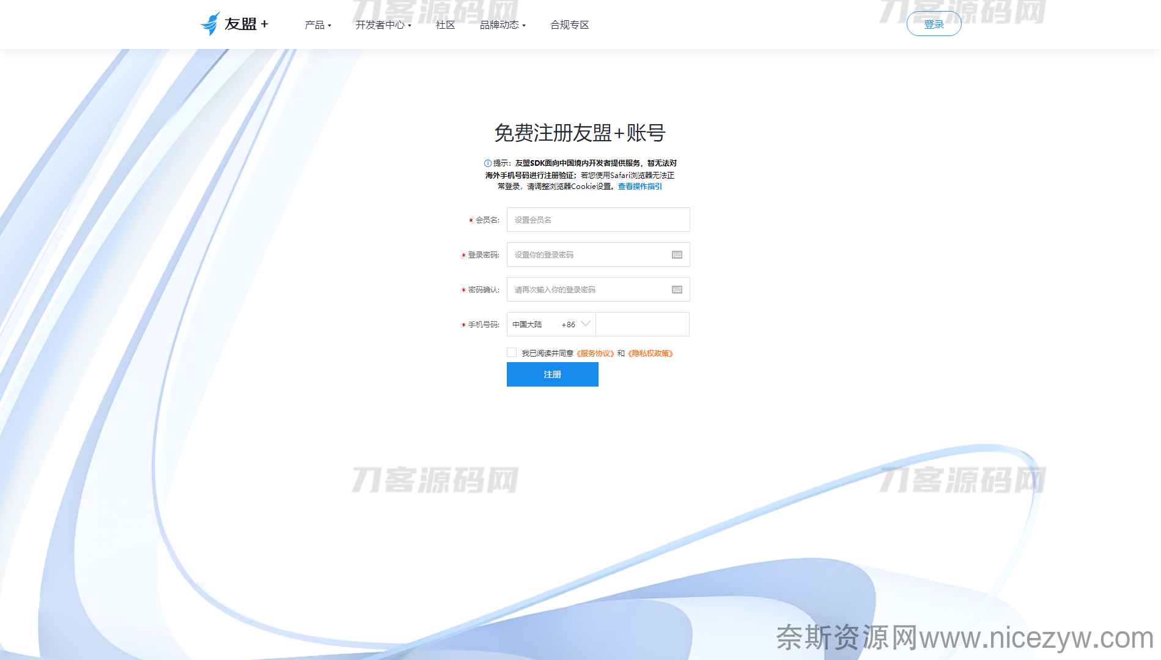Click keyboard icon in 登录密码 field
Image resolution: width=1161 pixels, height=660 pixels.
click(677, 254)
